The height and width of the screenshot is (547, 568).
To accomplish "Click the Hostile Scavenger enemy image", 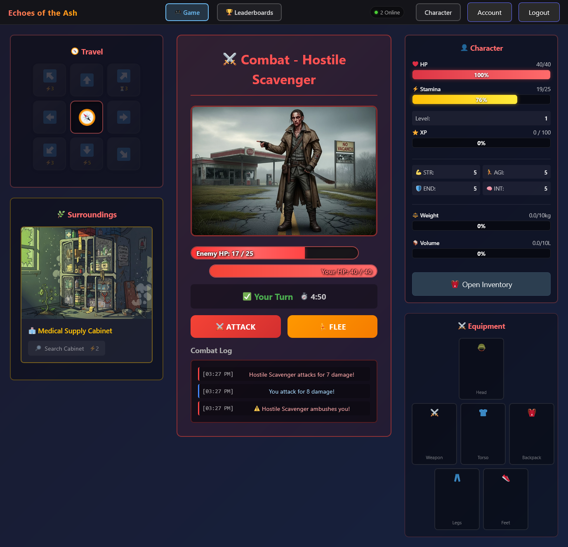I will point(284,171).
